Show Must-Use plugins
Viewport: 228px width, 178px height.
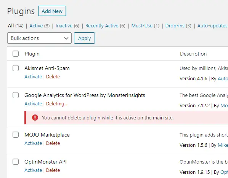(142, 26)
